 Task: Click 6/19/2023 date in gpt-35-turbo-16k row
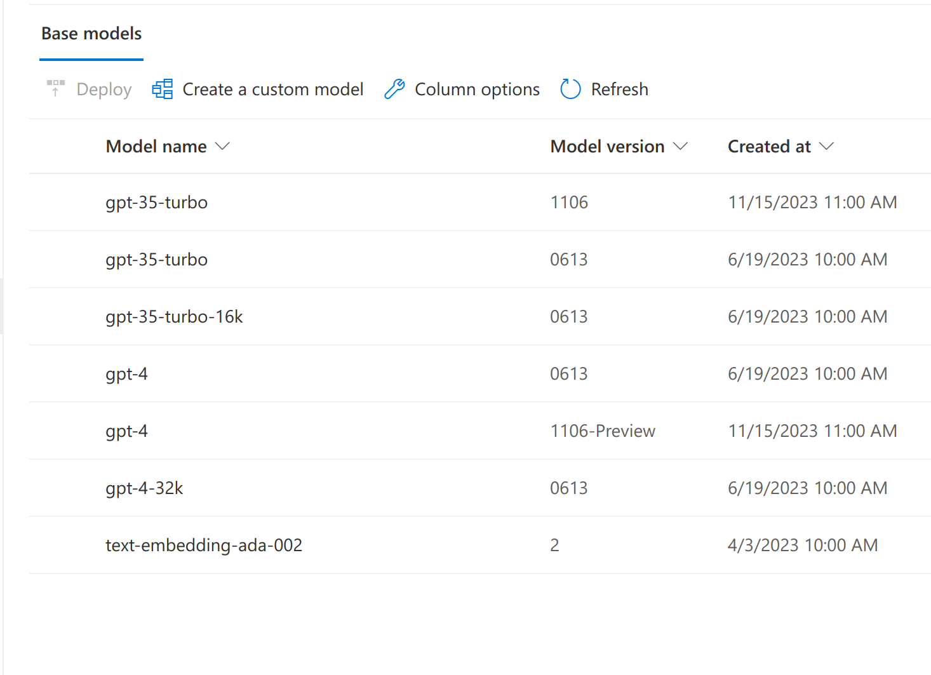[807, 317]
